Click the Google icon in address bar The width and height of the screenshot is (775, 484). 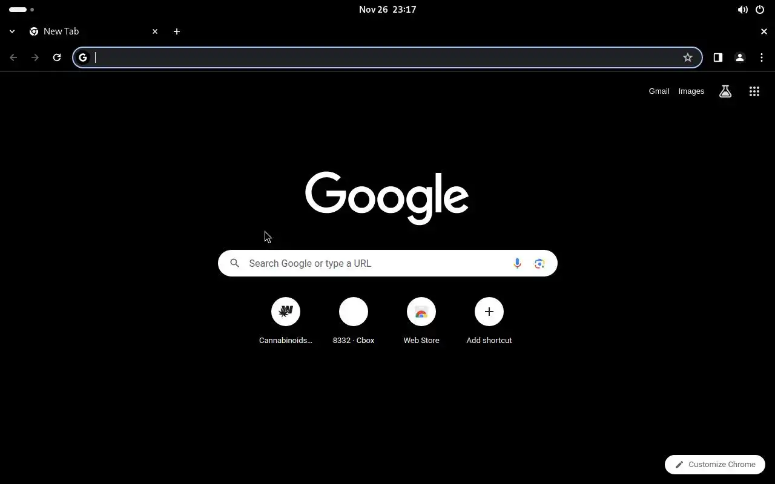(x=83, y=57)
